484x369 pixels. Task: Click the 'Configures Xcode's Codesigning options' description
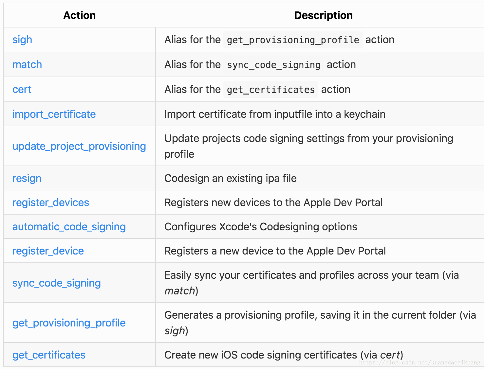click(261, 227)
